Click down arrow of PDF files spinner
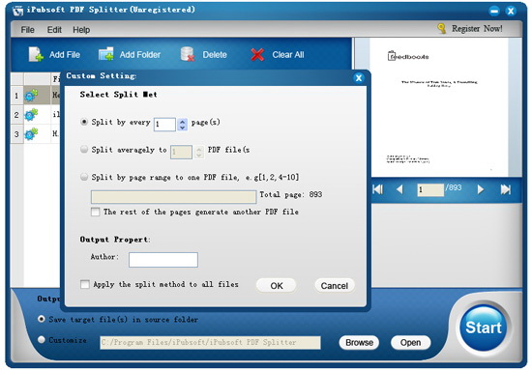 (199, 156)
